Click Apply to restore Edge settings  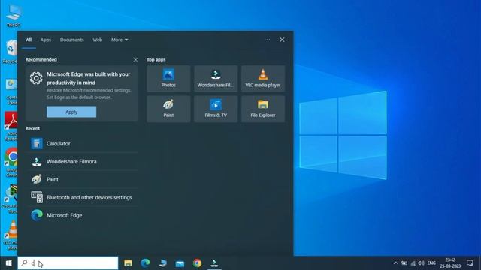71,112
